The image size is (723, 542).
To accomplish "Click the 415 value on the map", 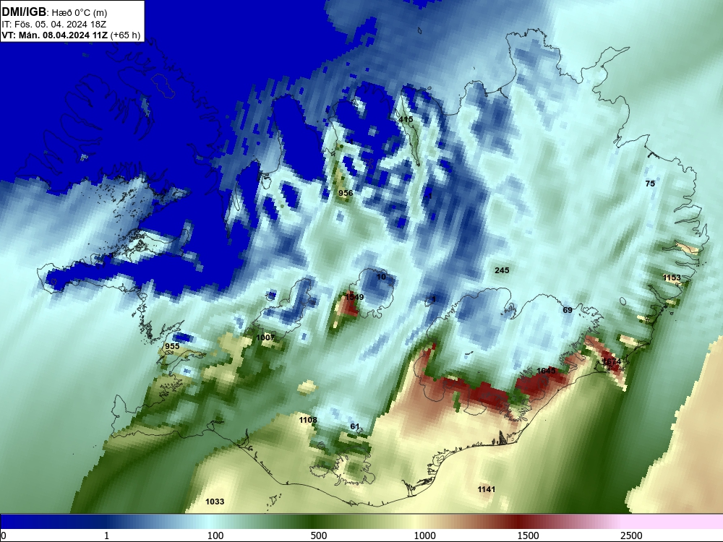I will [x=406, y=119].
